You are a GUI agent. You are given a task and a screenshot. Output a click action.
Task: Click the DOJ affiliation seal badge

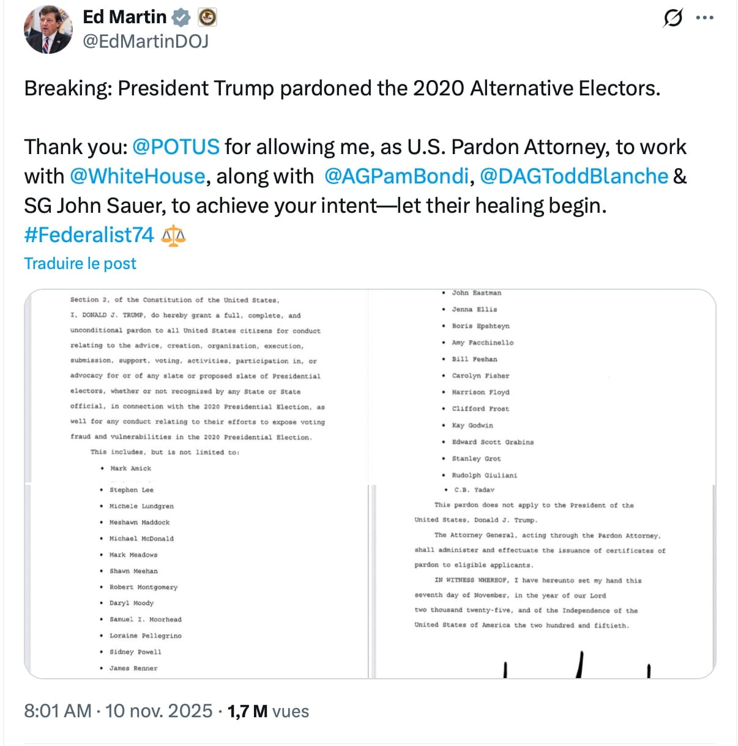207,18
